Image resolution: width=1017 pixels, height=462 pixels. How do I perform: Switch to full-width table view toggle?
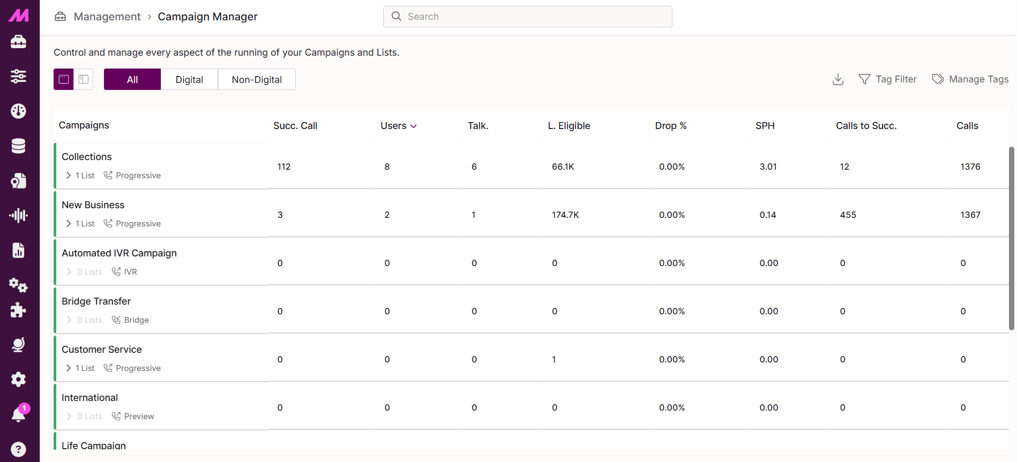64,79
